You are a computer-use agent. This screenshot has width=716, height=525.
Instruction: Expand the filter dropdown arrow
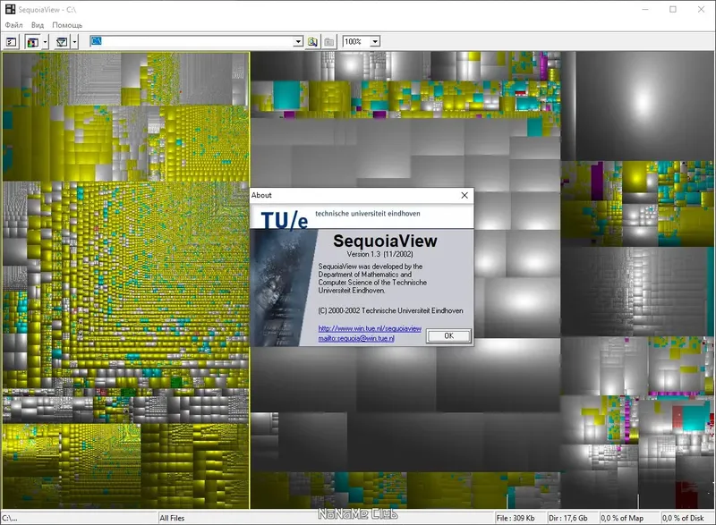click(74, 42)
